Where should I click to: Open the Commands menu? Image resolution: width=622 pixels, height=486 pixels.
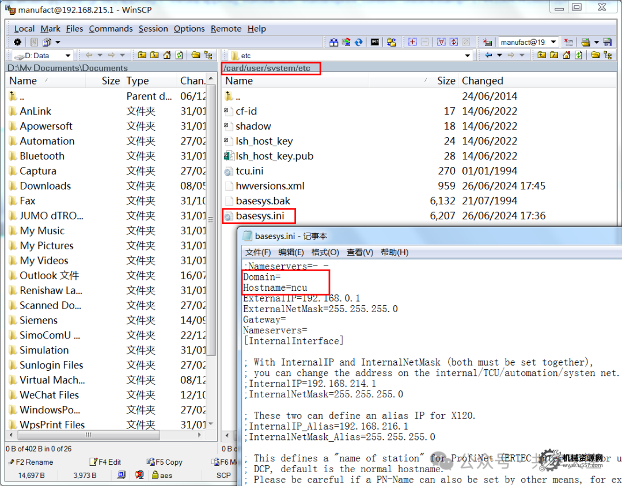click(x=111, y=29)
